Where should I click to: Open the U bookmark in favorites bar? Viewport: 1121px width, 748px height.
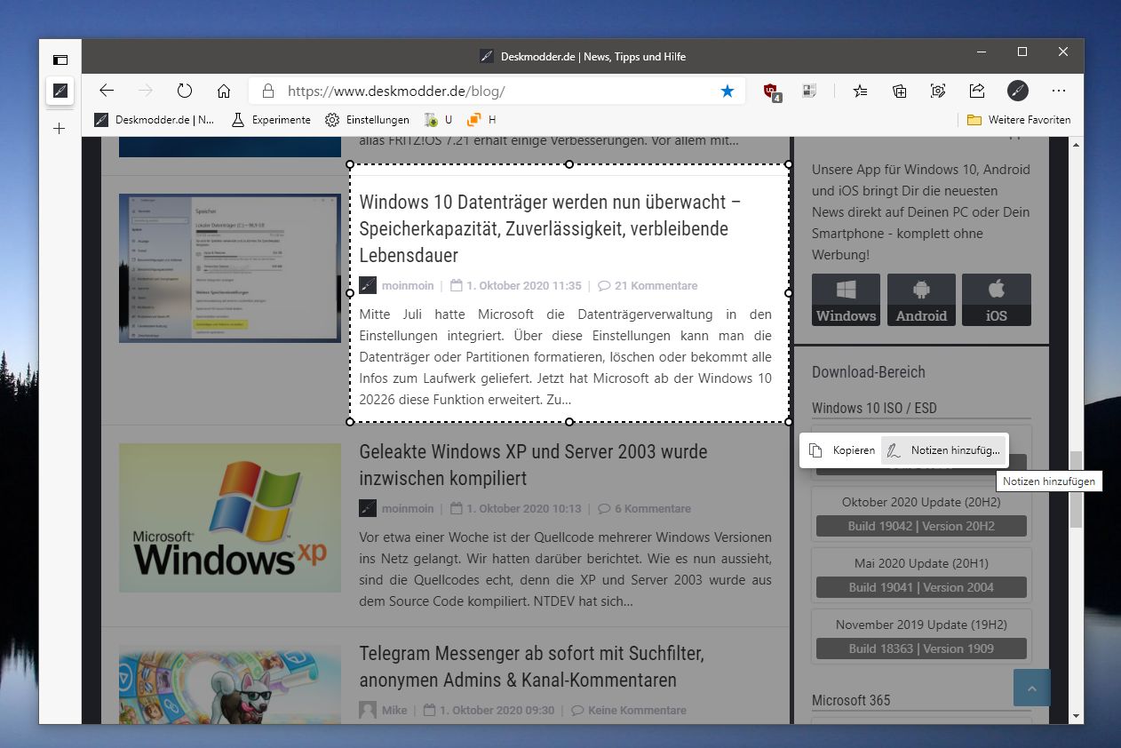pyautogui.click(x=439, y=120)
